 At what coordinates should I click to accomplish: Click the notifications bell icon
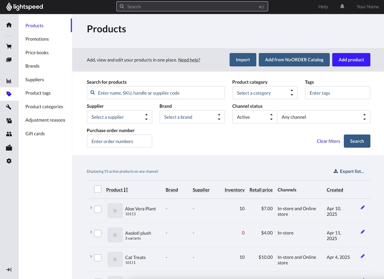pyautogui.click(x=342, y=7)
